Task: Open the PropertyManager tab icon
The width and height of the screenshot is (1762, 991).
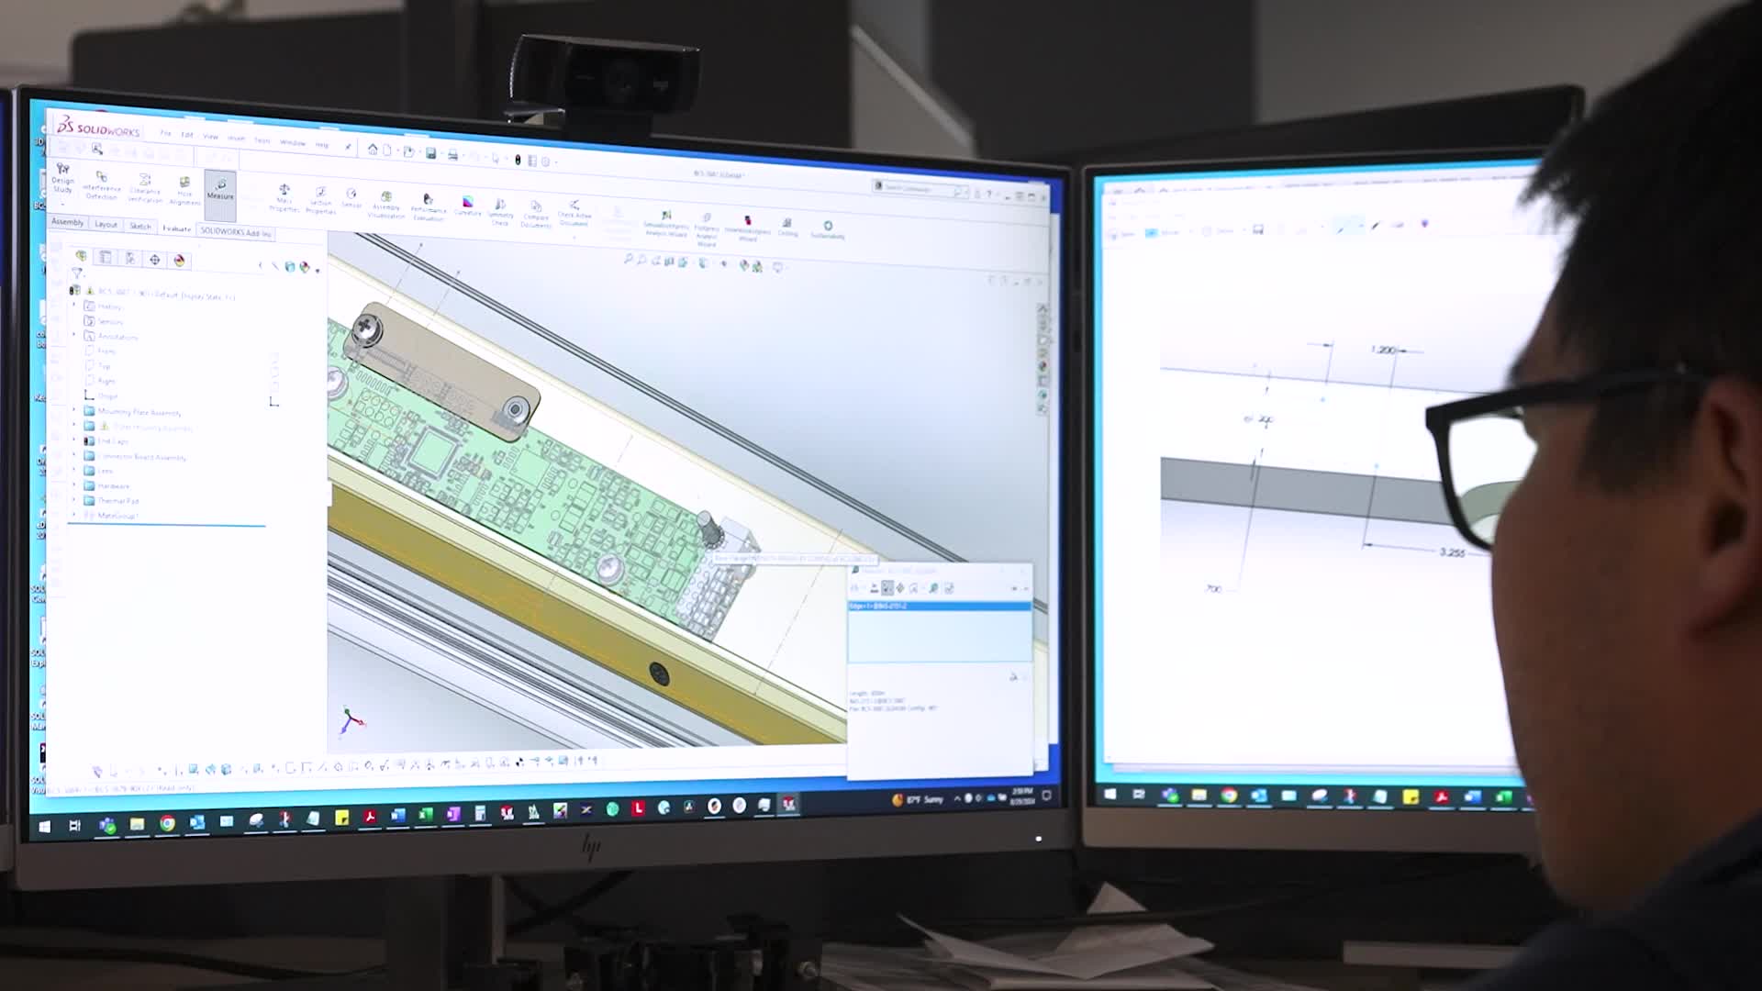Action: (x=106, y=257)
